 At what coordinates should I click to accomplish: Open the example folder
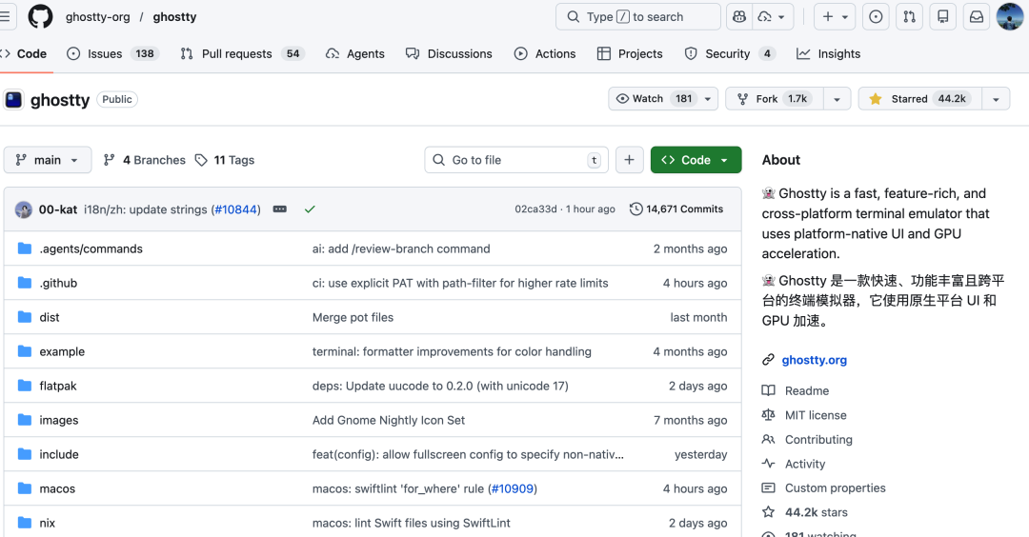tap(62, 351)
